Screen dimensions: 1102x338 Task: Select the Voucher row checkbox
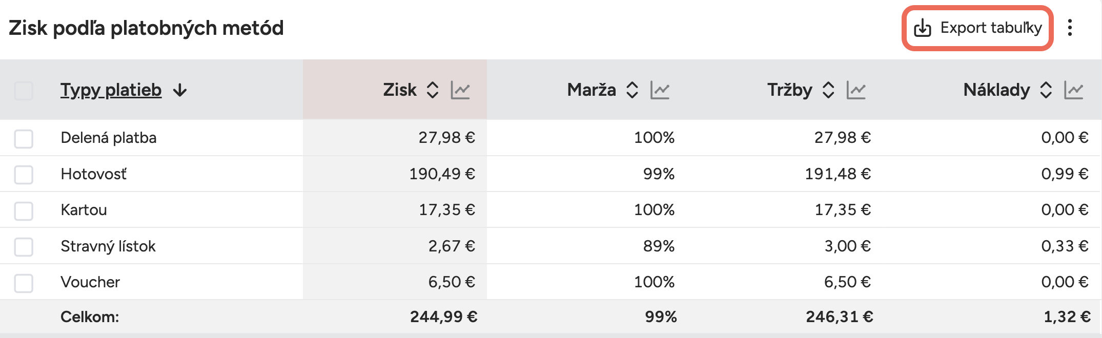pos(24,282)
